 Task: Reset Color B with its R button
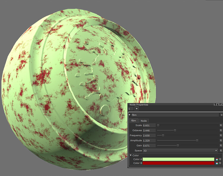click(220, 163)
